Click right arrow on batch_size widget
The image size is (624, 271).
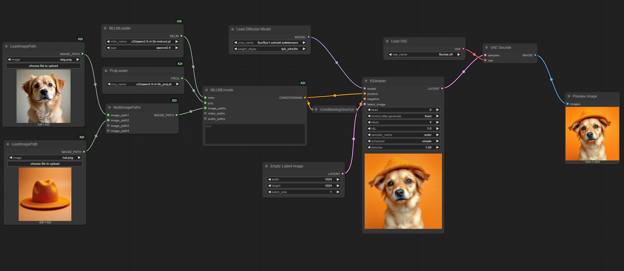point(338,192)
